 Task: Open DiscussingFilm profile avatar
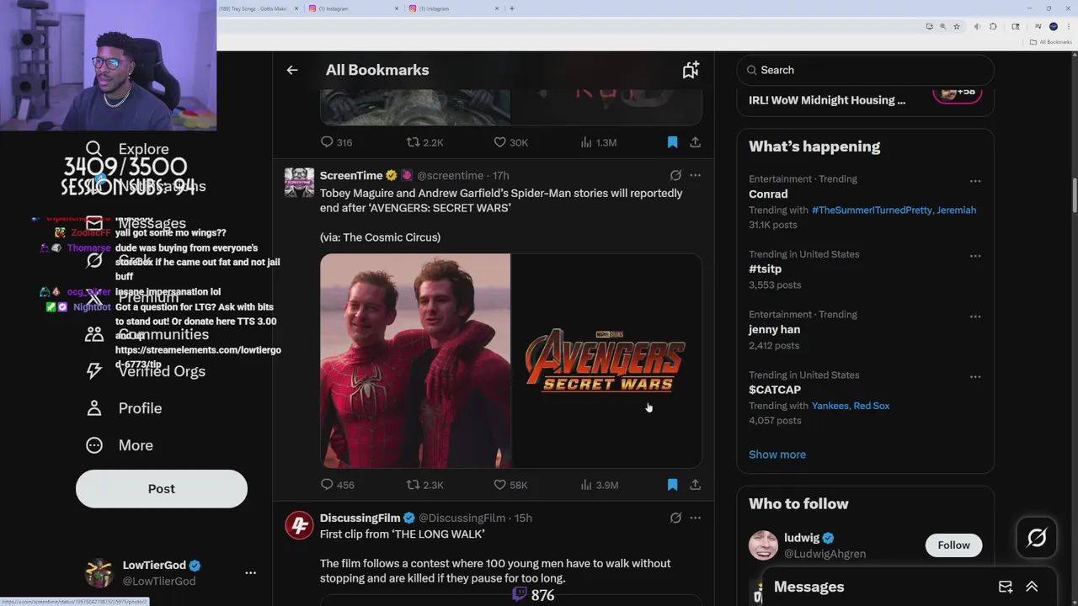point(299,525)
